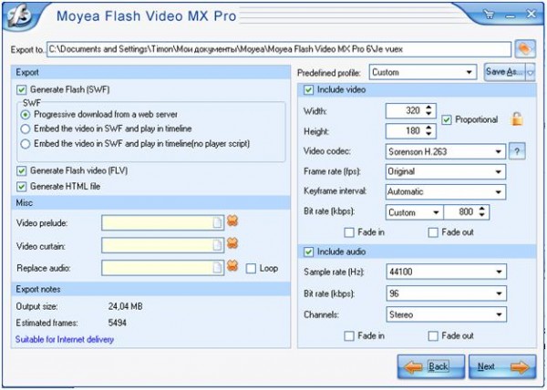Open the audio Bit rate 96 dropdown

[x=446, y=293]
